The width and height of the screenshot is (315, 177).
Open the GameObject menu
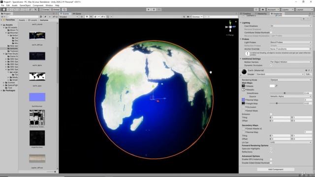point(25,5)
